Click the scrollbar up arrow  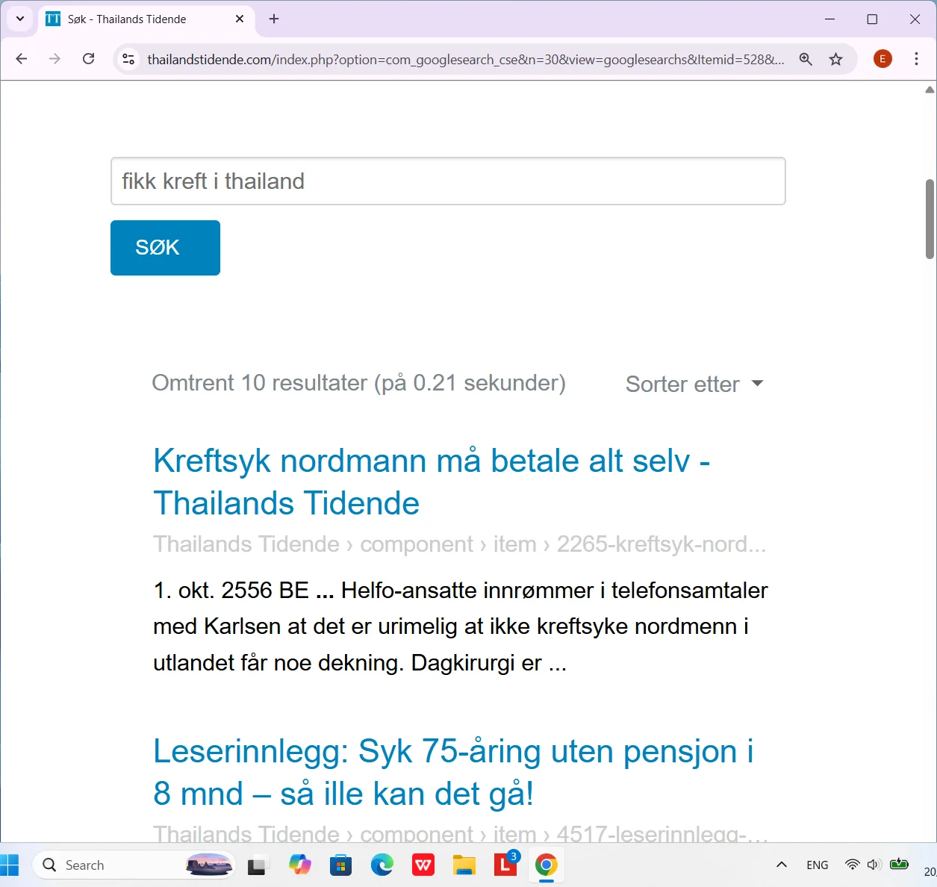[x=930, y=90]
